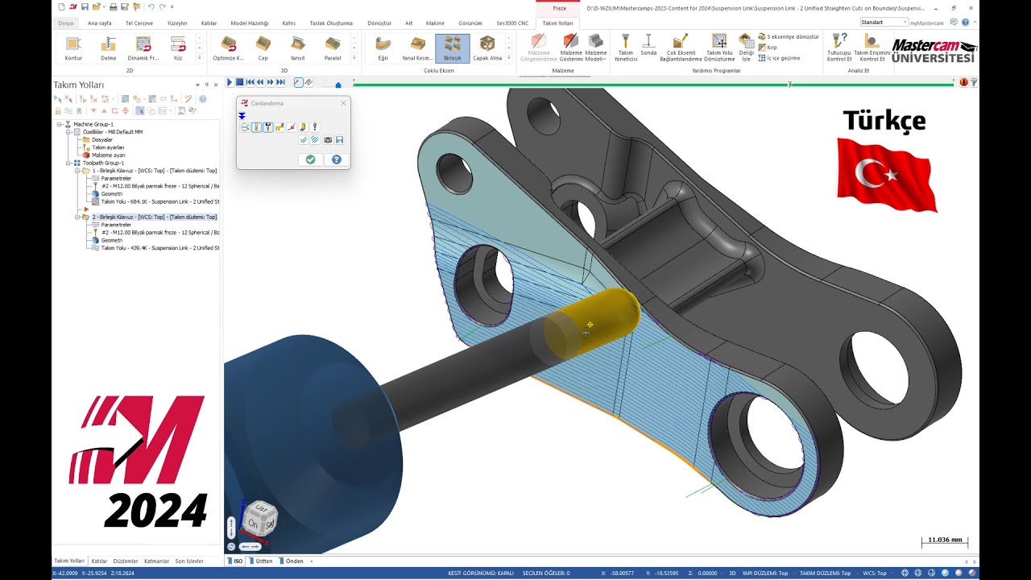This screenshot has height=580, width=1031.
Task: Click the Eğri multiaxis toolpath
Action: pos(383,48)
